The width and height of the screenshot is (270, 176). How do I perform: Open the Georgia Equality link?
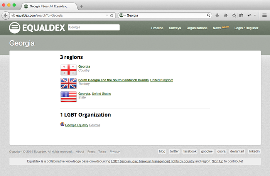[x=77, y=125]
